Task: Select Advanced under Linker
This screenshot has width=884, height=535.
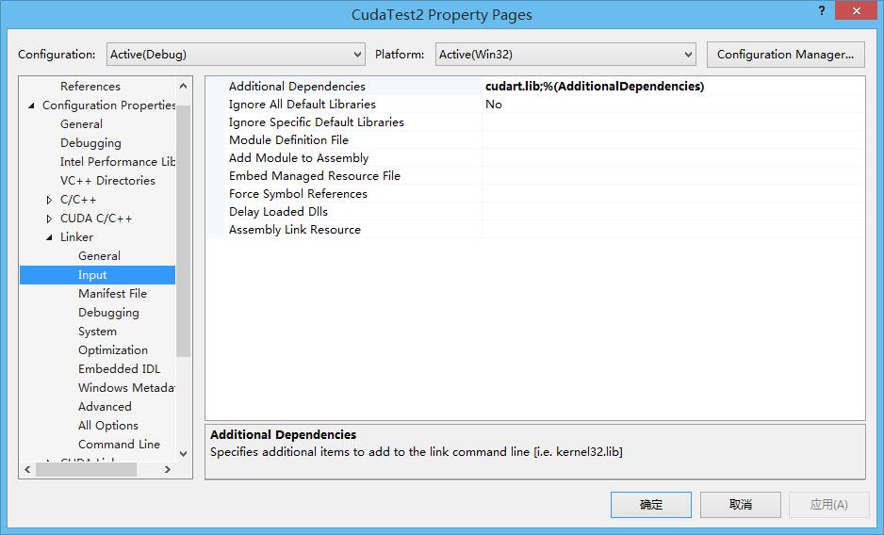Action: pos(105,407)
